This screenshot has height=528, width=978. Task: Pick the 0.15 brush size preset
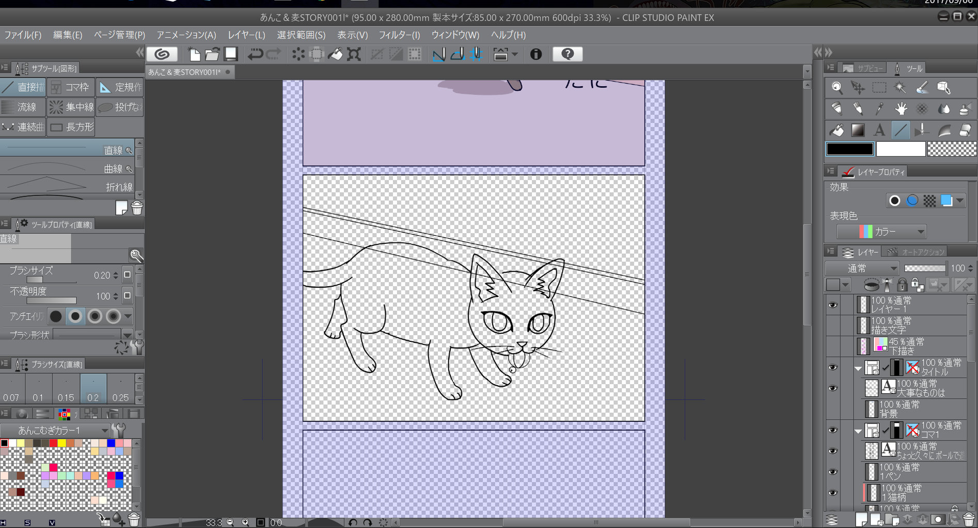point(66,388)
